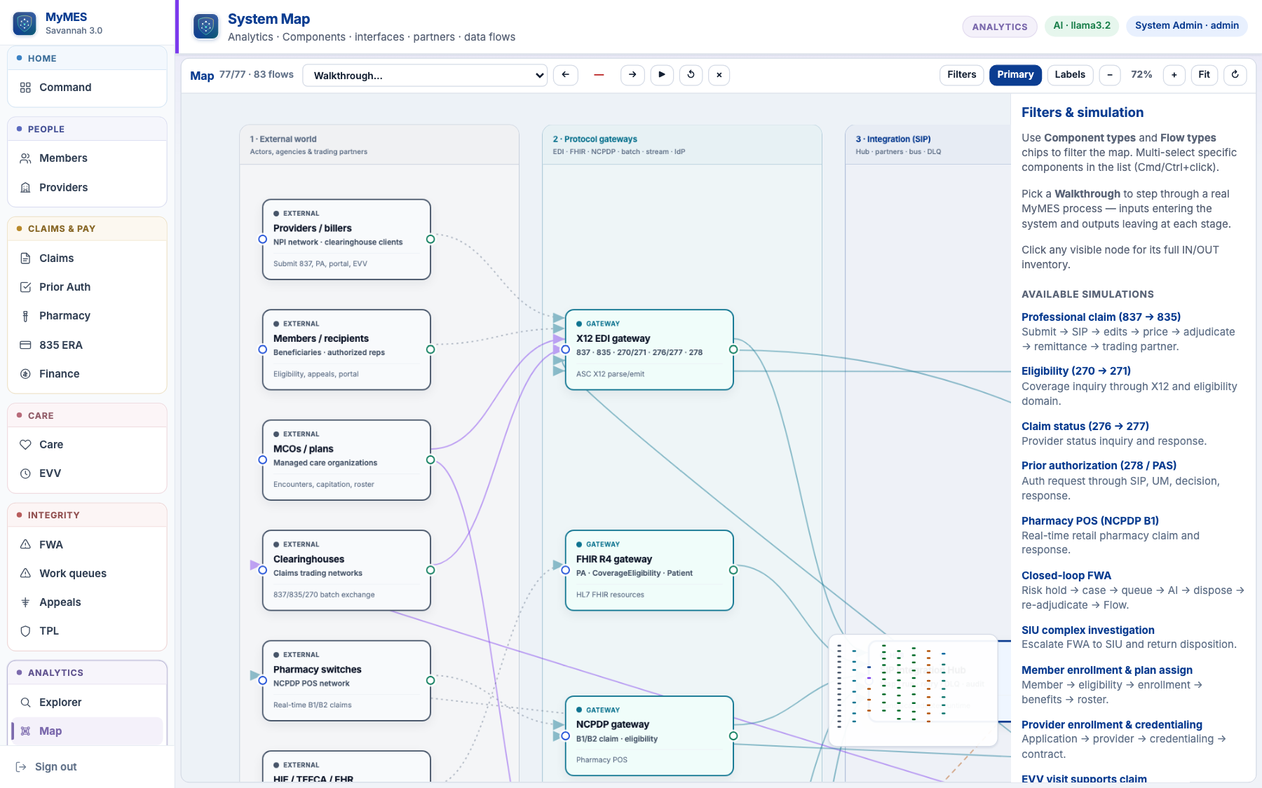
Task: Go to Providers in the sidebar
Action: pyautogui.click(x=87, y=188)
